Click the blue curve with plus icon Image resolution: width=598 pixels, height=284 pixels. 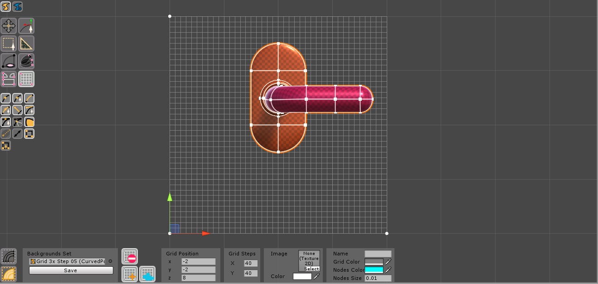(x=18, y=7)
